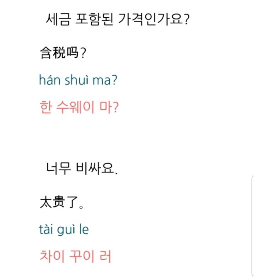
Task: Tap the pinyin syllable 'tài'
Action: click(x=46, y=230)
